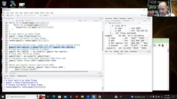Switch to the Packages tab

coord(116,51)
